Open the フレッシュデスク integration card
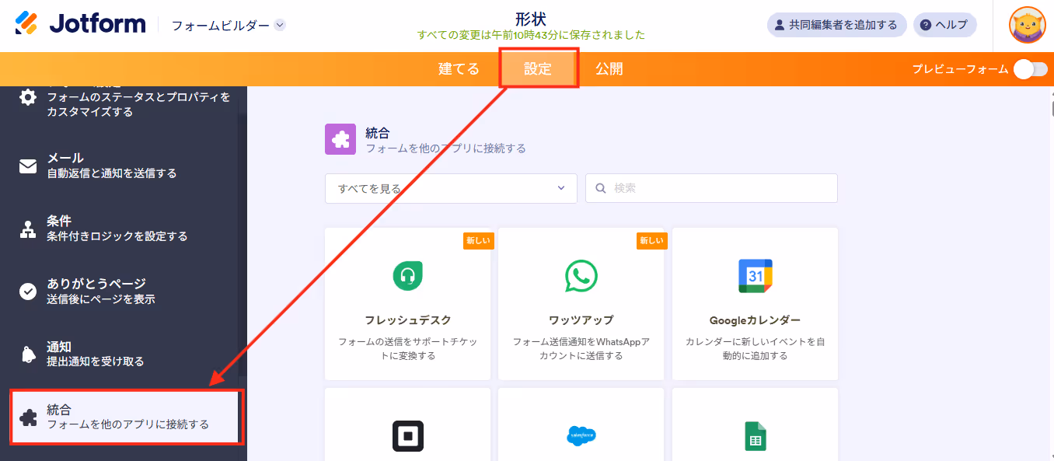This screenshot has height=461, width=1054. pos(407,304)
